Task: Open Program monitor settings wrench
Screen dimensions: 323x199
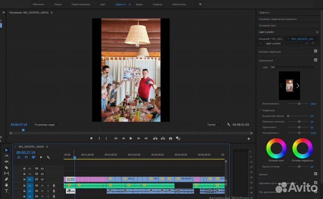Action: click(x=229, y=124)
